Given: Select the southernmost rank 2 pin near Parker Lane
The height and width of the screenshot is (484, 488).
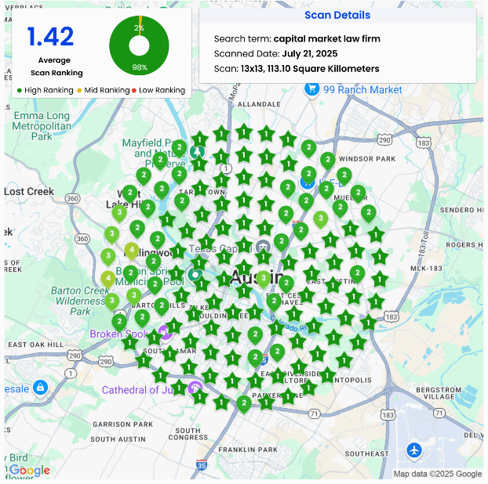Looking at the screenshot, I should pyautogui.click(x=244, y=403).
